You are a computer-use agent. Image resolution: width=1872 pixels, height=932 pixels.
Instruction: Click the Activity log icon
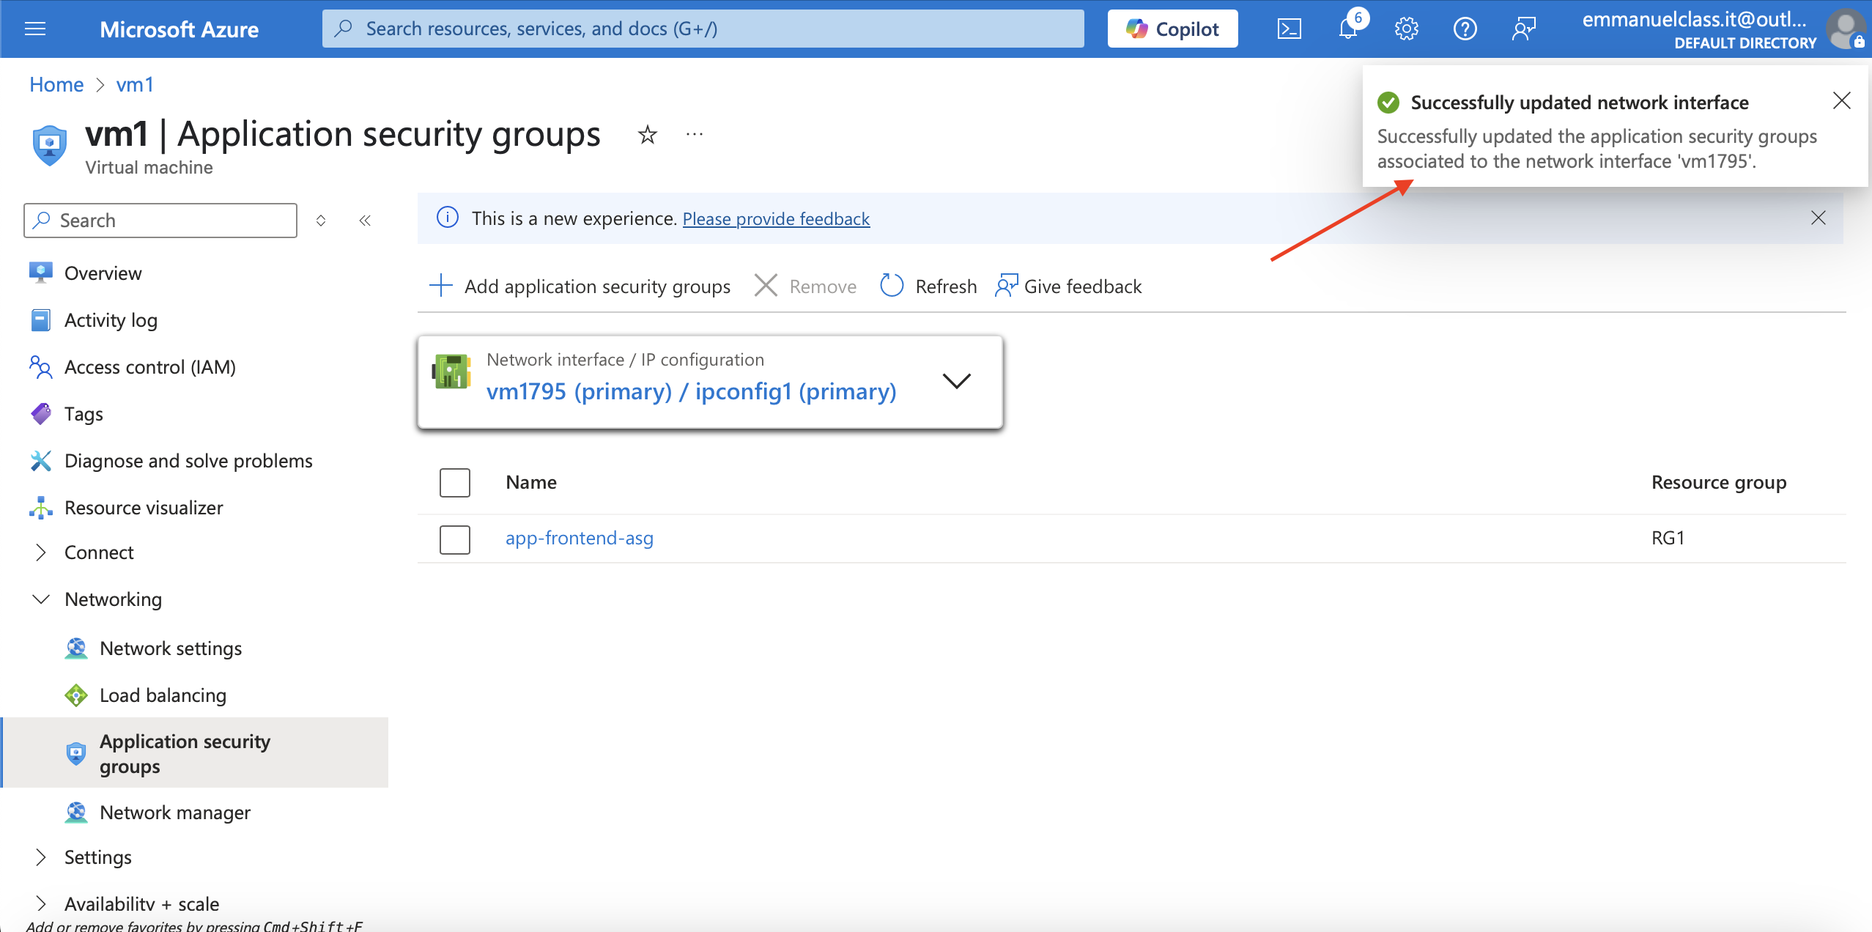click(41, 320)
